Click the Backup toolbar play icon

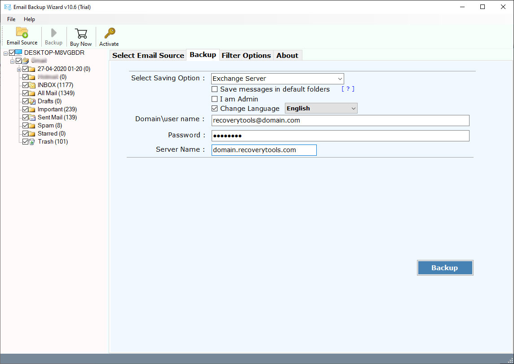pyautogui.click(x=53, y=33)
